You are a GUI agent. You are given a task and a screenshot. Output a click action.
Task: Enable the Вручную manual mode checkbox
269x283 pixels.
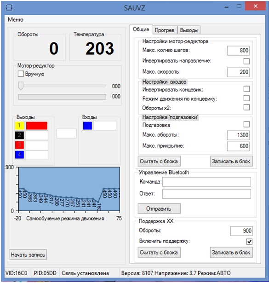point(21,74)
